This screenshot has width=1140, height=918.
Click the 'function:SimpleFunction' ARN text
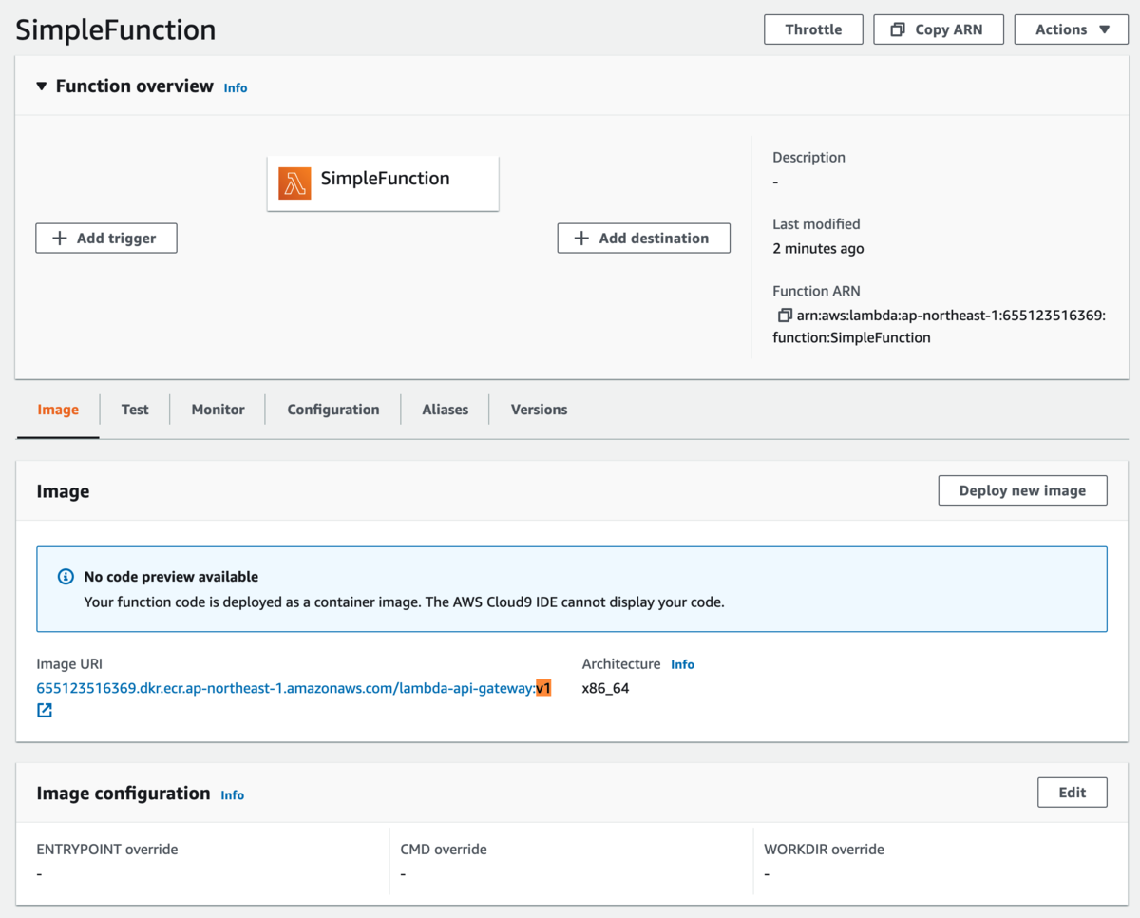(x=851, y=337)
